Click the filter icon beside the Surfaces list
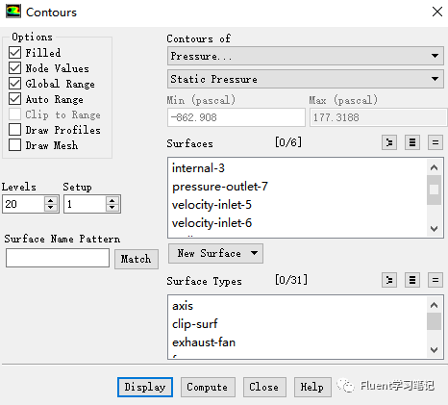 [389, 142]
